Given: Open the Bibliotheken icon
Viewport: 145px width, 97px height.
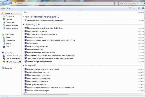Looking at the screenshot, I should (x=3, y=35).
